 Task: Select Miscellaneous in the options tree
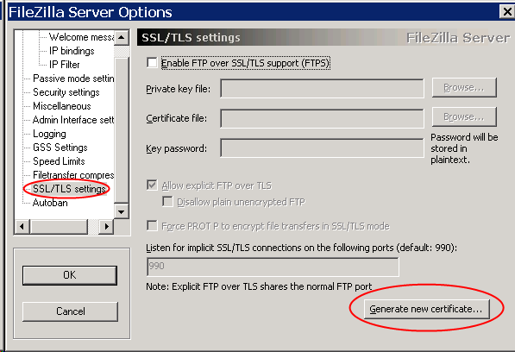coord(62,106)
